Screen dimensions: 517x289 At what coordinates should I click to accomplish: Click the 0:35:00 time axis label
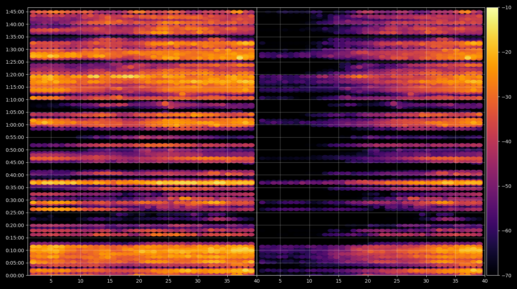[x=15, y=187]
